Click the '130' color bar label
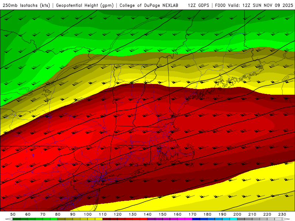Screen dimensions: 295x221 tap(133, 214)
